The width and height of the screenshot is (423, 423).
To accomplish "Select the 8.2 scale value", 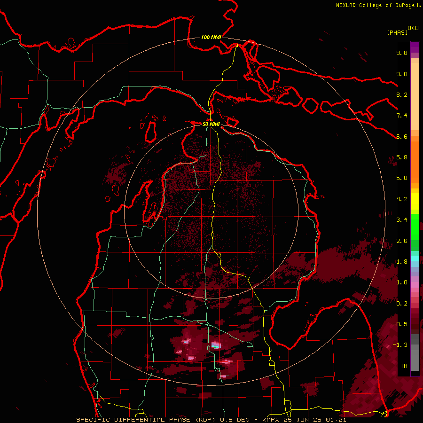I will (x=402, y=94).
